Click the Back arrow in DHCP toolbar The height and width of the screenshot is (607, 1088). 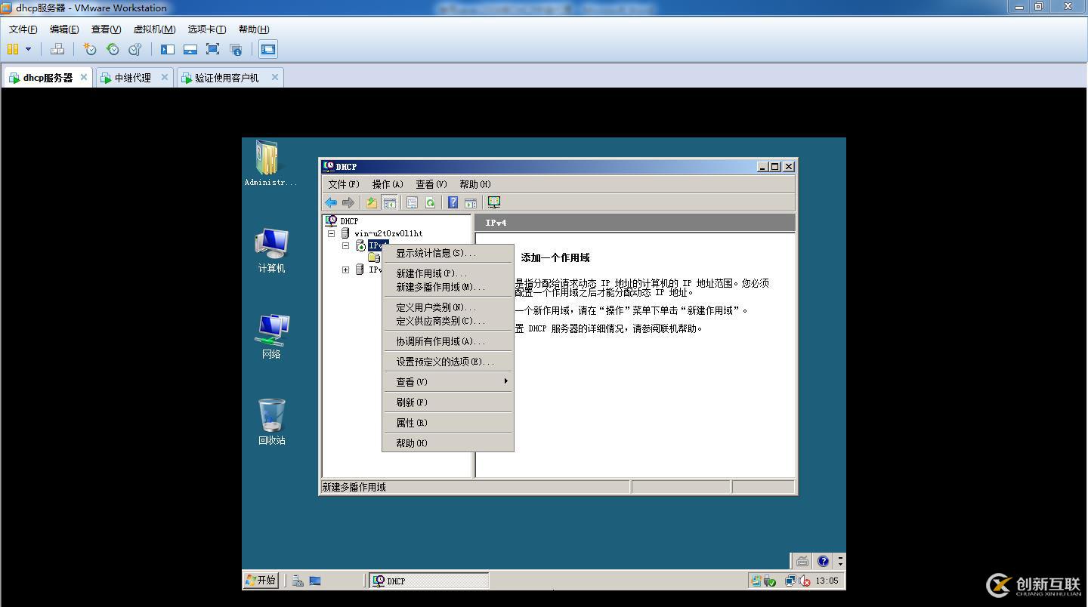(331, 202)
